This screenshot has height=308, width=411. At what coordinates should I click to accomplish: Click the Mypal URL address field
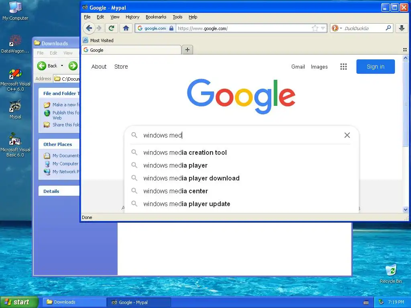pyautogui.click(x=243, y=28)
